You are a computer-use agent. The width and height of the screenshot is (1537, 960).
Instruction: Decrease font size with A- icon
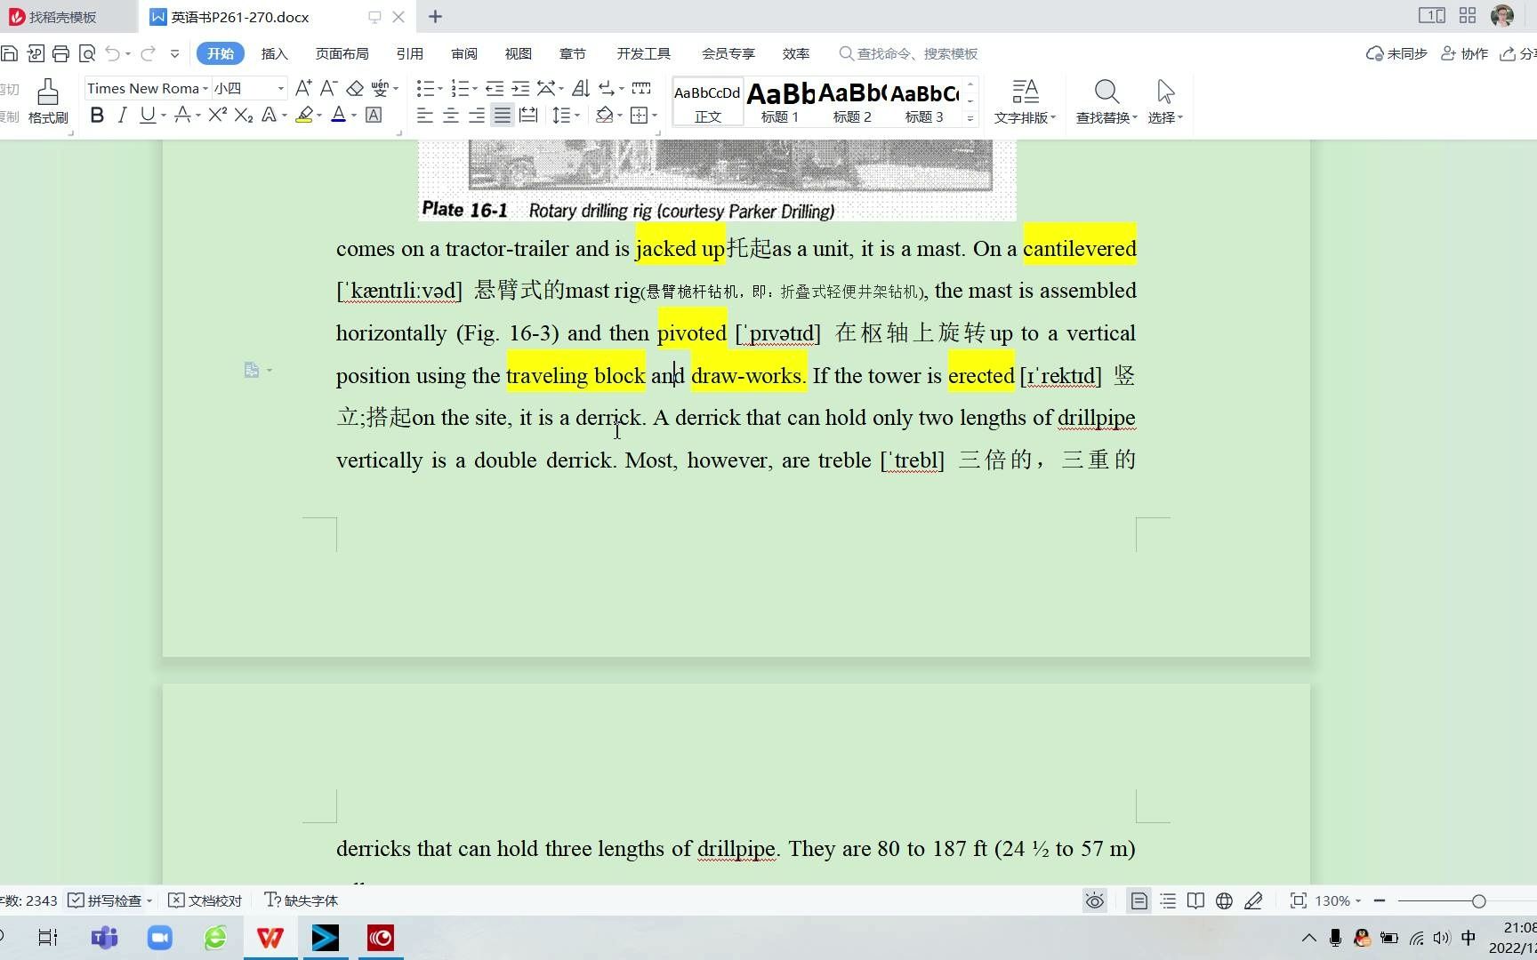(328, 88)
